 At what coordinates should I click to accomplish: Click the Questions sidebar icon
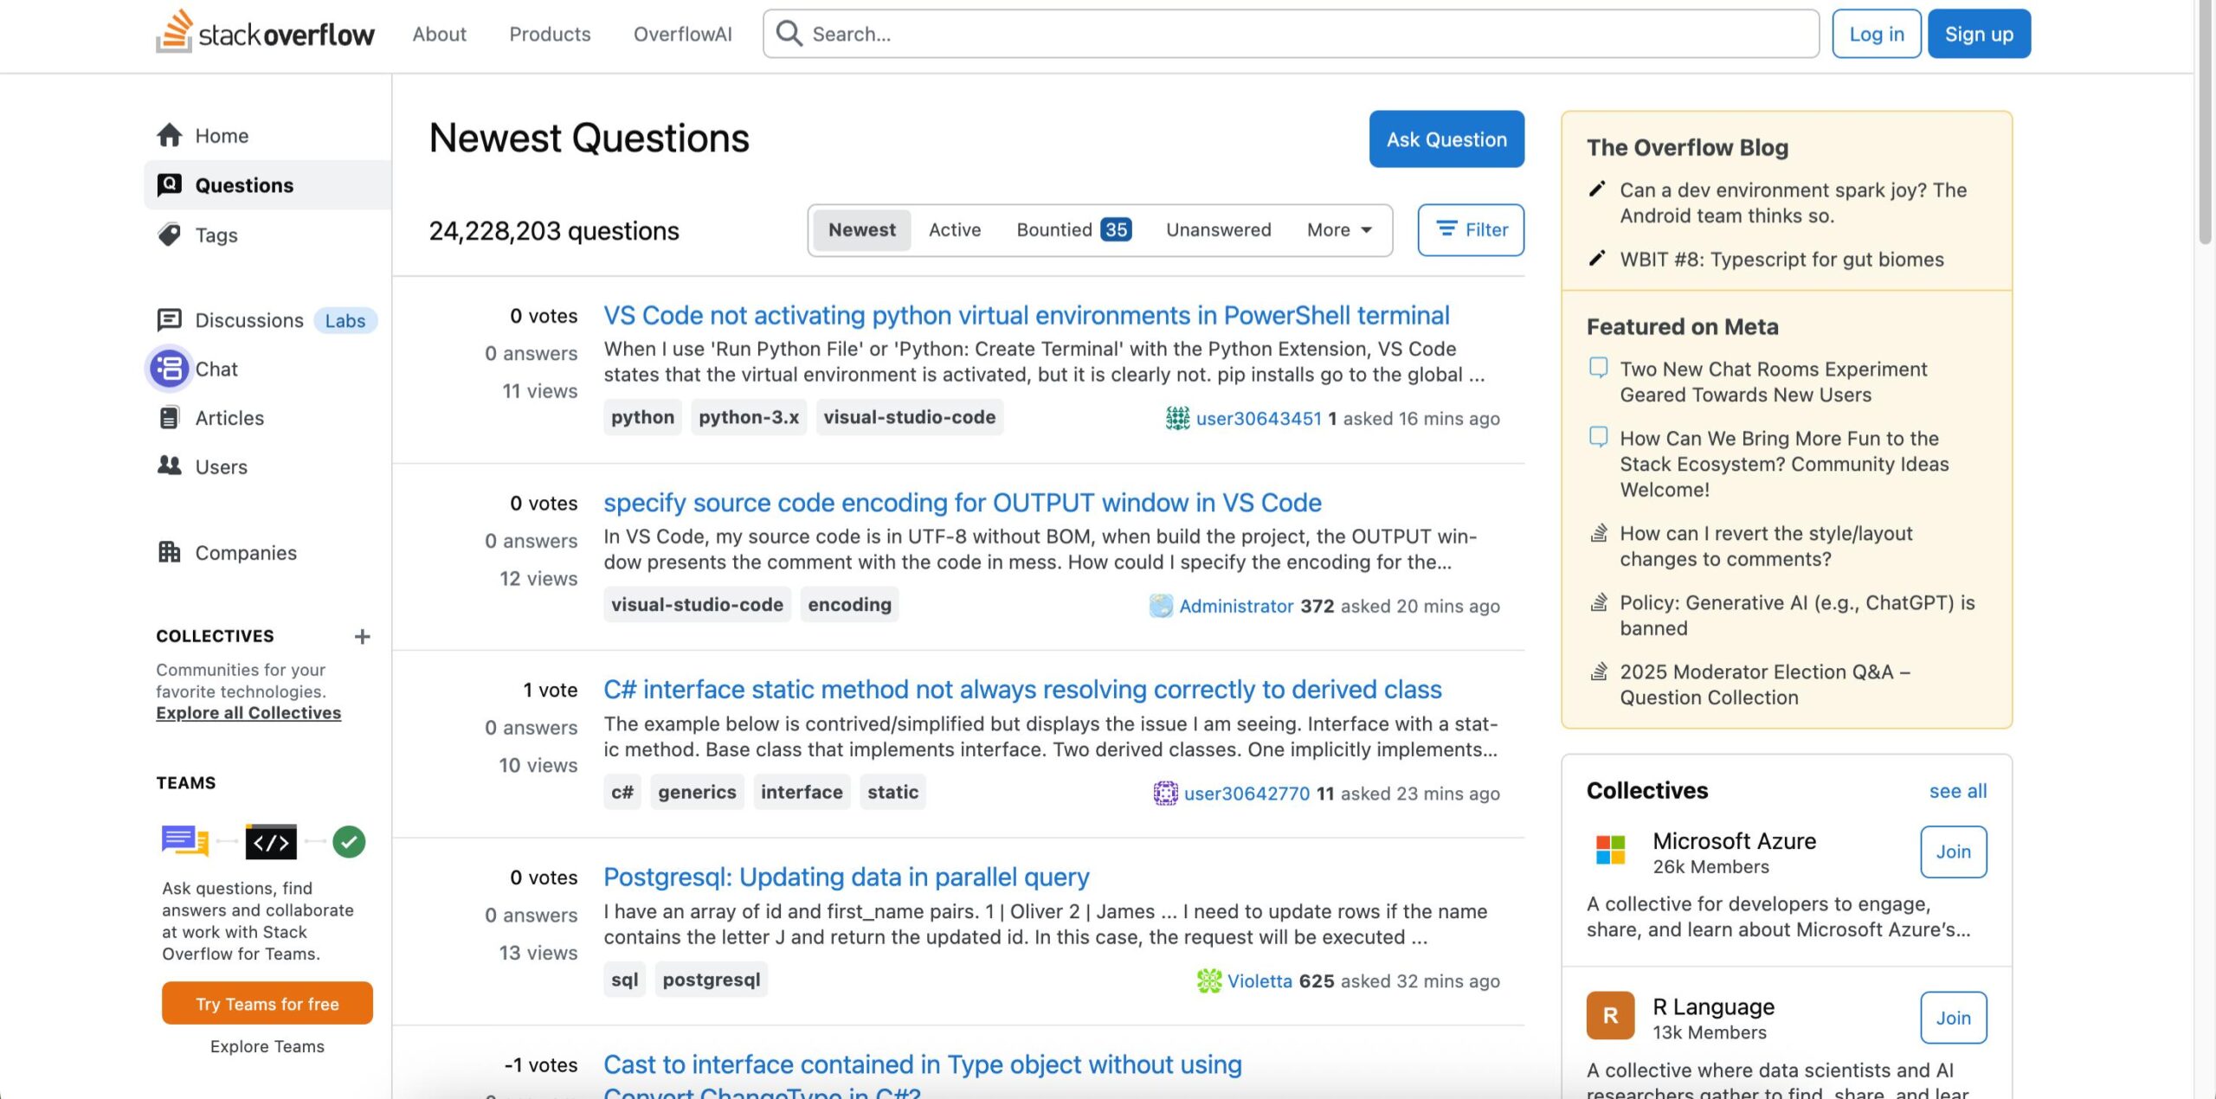coord(170,184)
